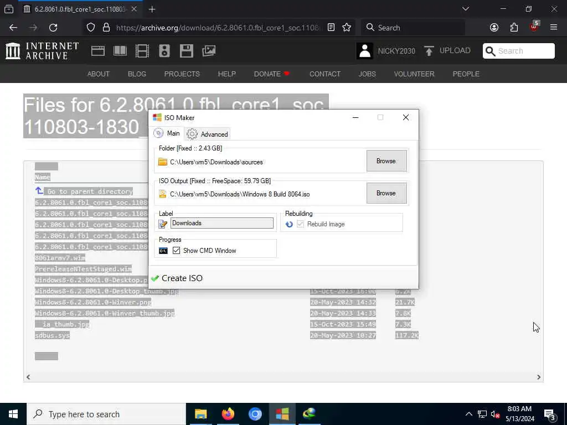
Task: Open the HELP menu item
Action: (226, 74)
